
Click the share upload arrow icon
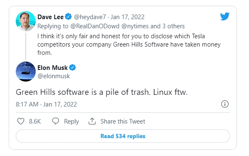tap(92, 121)
